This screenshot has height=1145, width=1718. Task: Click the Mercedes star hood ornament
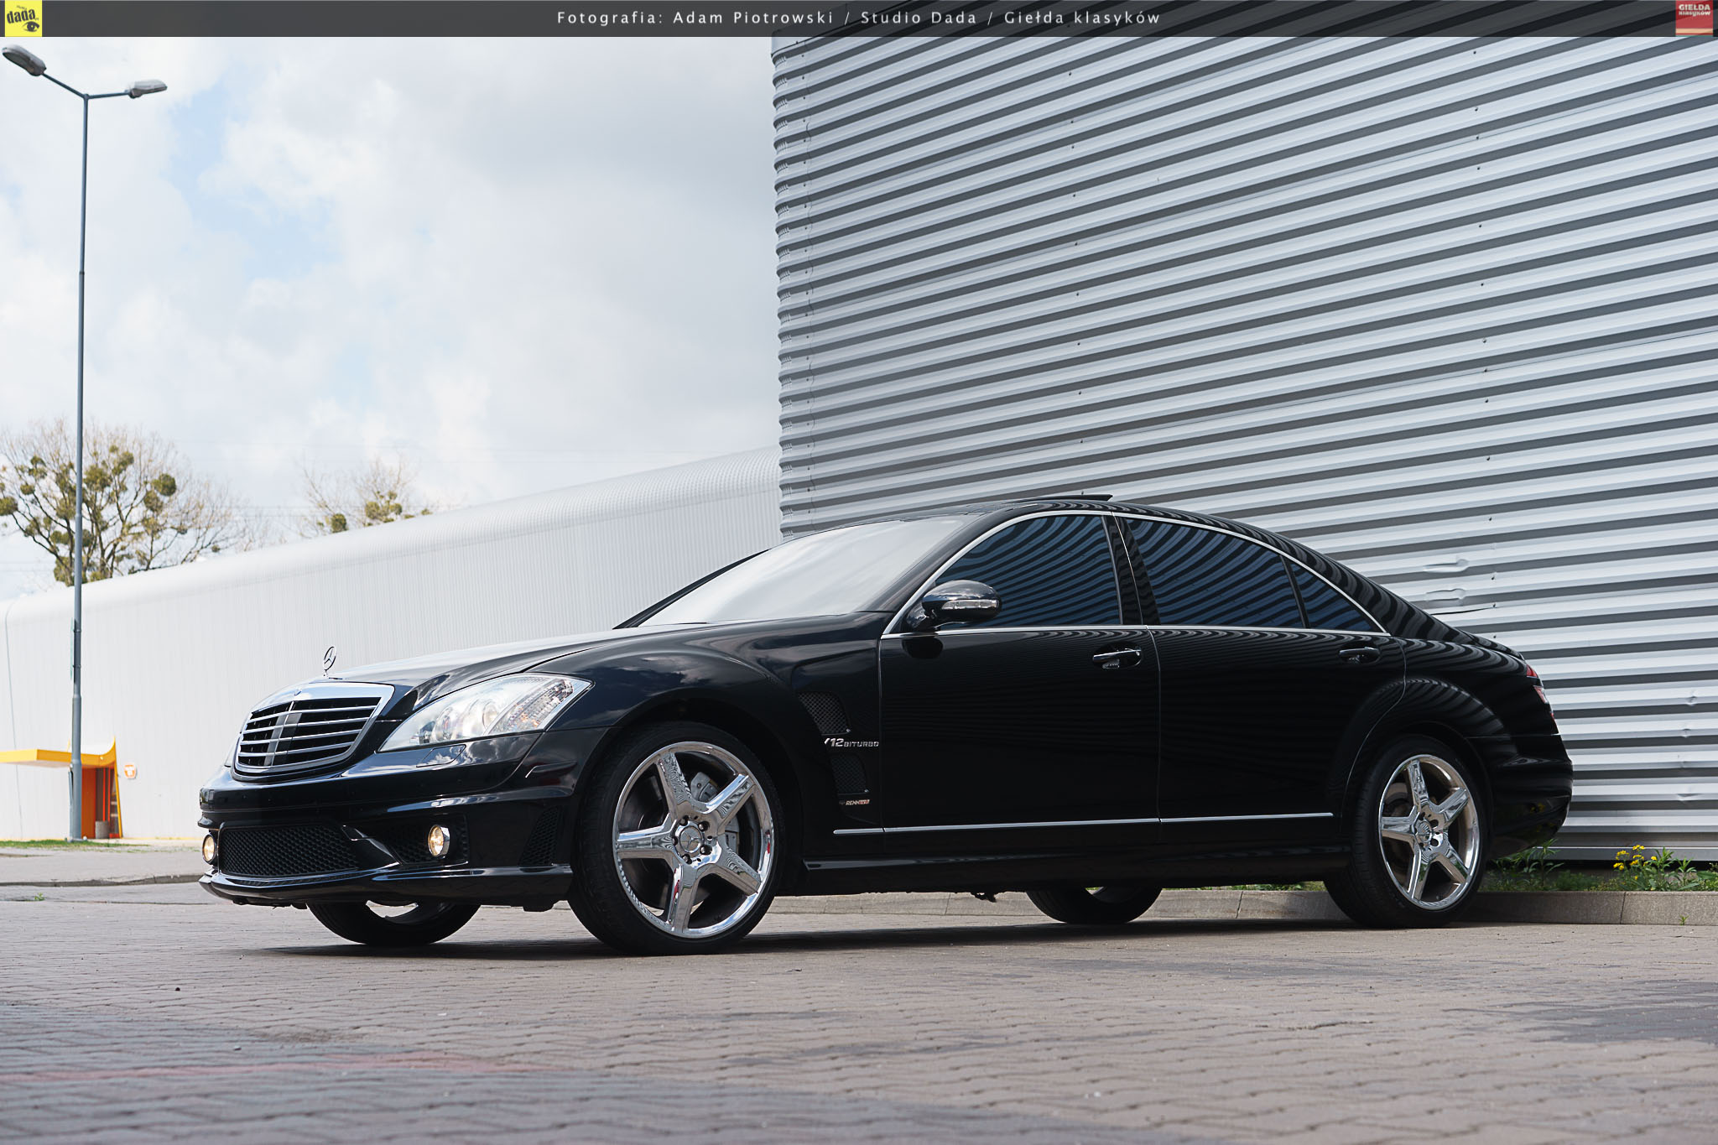pyautogui.click(x=329, y=658)
